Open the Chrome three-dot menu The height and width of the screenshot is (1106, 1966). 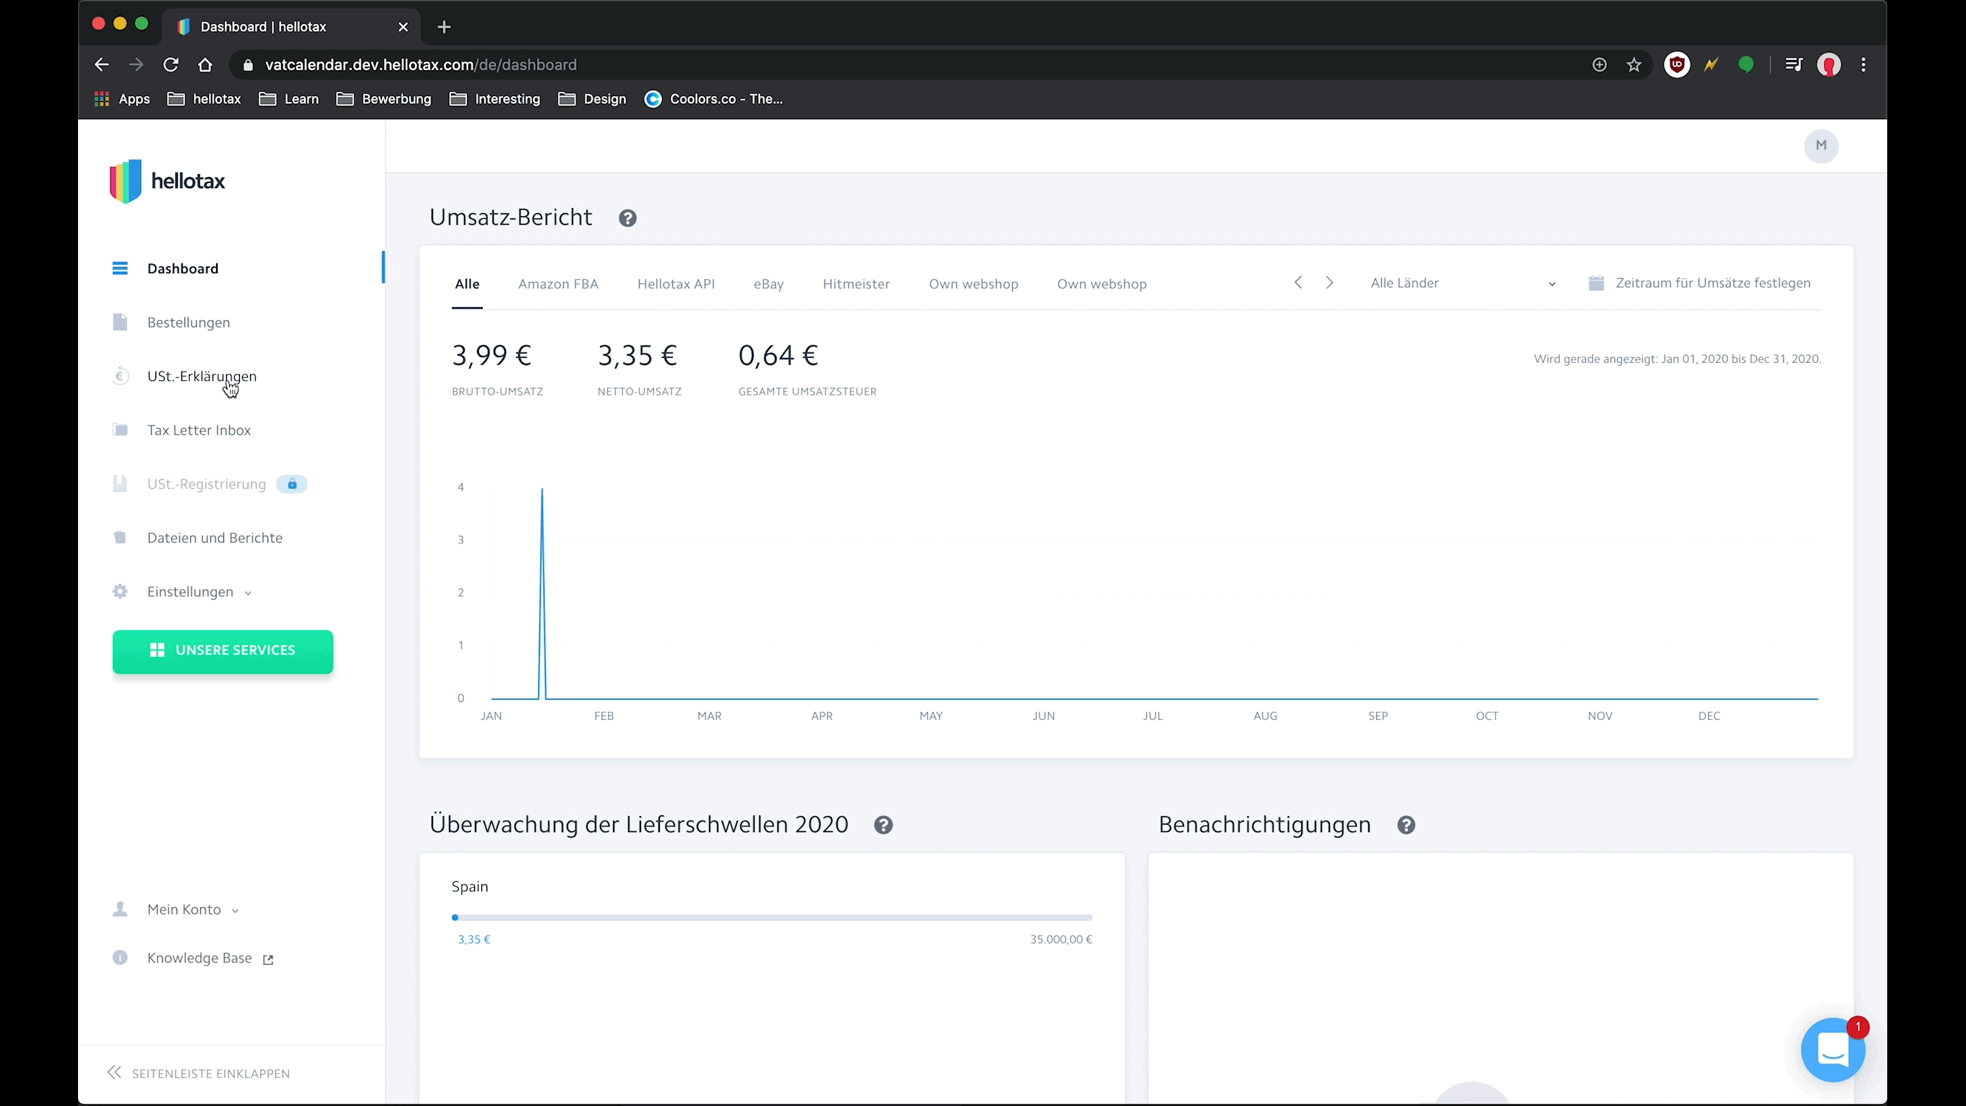[x=1863, y=65]
